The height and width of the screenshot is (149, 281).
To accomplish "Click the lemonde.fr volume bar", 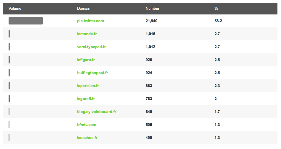I will [x=9, y=34].
